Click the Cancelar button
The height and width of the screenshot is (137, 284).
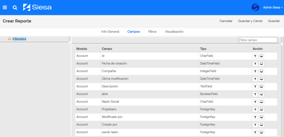(x=226, y=21)
